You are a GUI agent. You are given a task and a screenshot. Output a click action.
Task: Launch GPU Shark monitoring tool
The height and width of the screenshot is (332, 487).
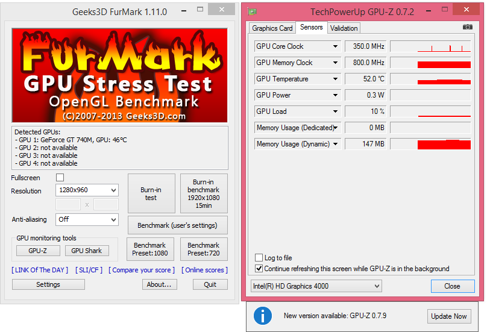[x=87, y=251]
